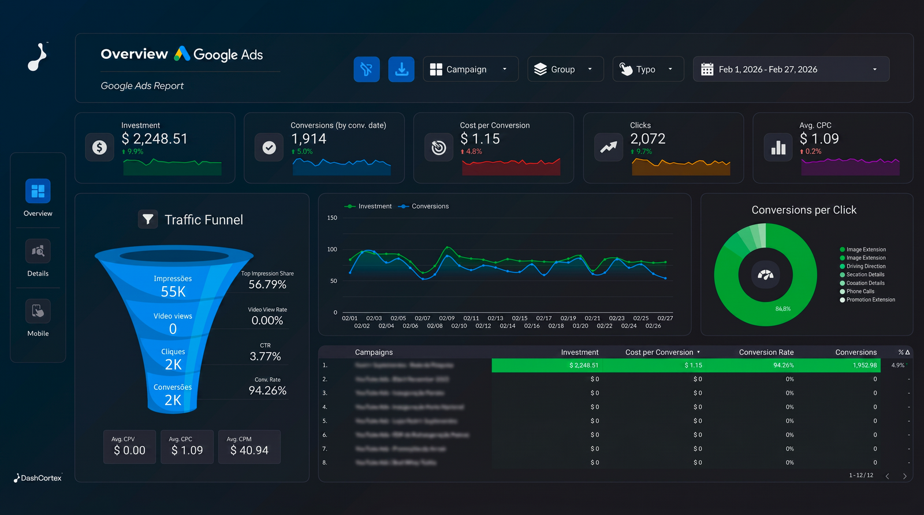Viewport: 924px width, 515px height.
Task: Go to previous table page arrow
Action: pos(887,476)
